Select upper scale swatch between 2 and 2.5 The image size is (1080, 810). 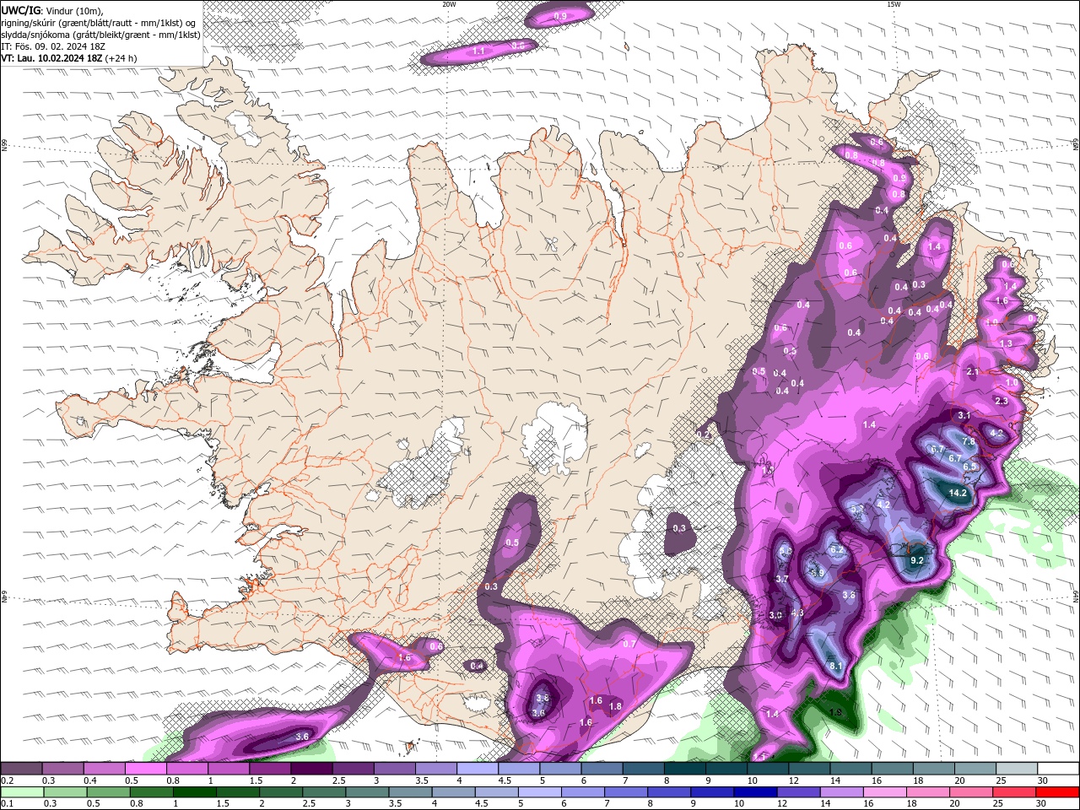[x=311, y=769]
